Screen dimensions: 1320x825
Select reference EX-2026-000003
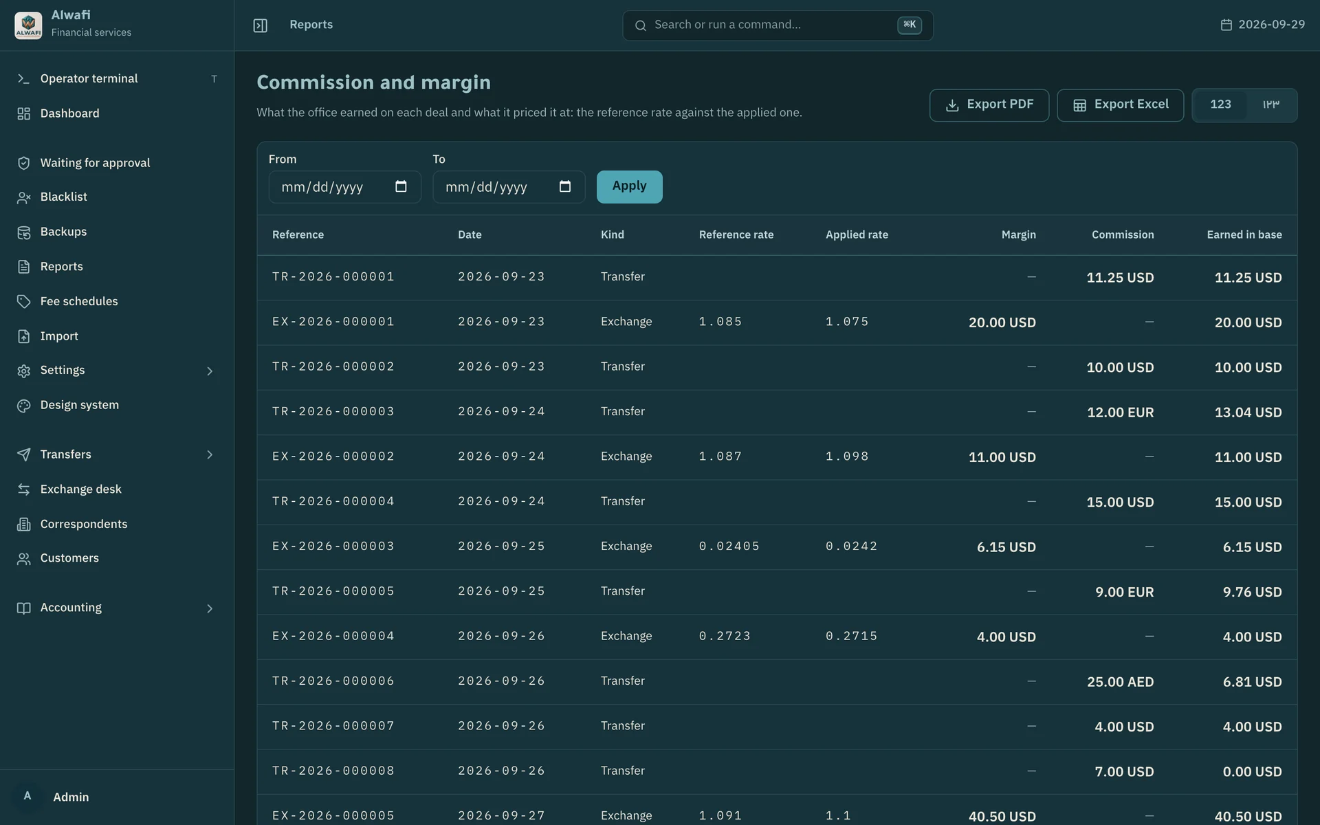333,547
